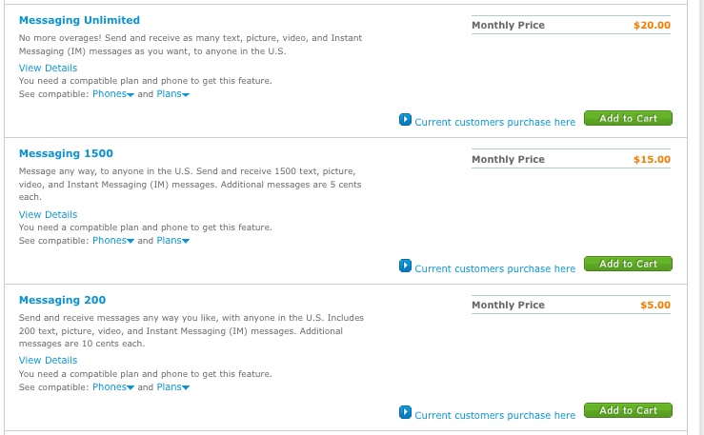The width and height of the screenshot is (704, 435).
Task: Add Messaging 200 to cart
Action: click(x=628, y=410)
